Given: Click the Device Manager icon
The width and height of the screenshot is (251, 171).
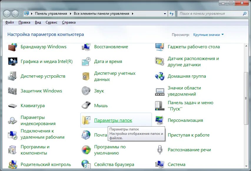Looking at the screenshot, I should 12,76.
